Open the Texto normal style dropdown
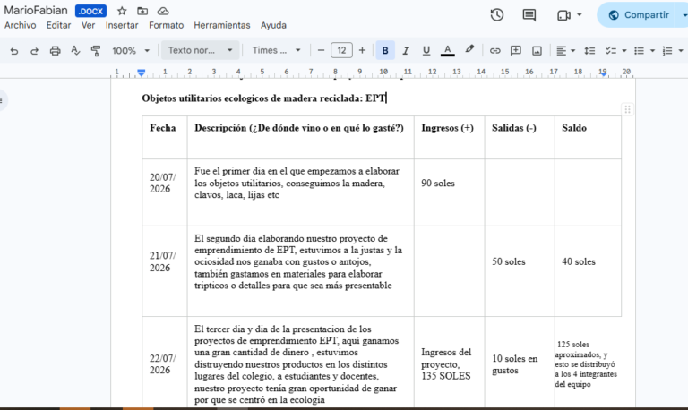 pos(201,50)
